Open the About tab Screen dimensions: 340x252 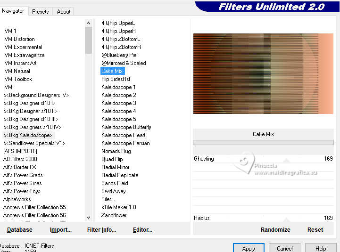pyautogui.click(x=63, y=12)
